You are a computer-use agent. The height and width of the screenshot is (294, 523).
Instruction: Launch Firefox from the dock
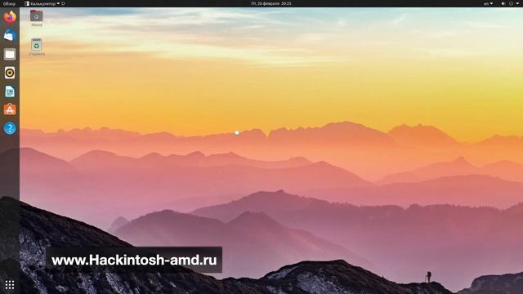click(10, 17)
